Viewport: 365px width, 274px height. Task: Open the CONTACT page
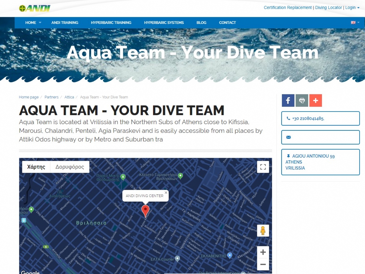(x=227, y=23)
